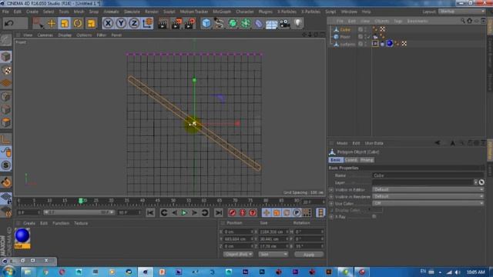493x277 pixels.
Task: Open Windows Start button
Action: (8, 272)
